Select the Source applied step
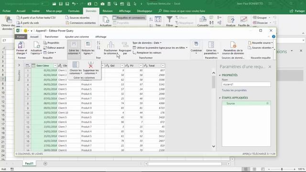306x172 pixels. point(246,103)
